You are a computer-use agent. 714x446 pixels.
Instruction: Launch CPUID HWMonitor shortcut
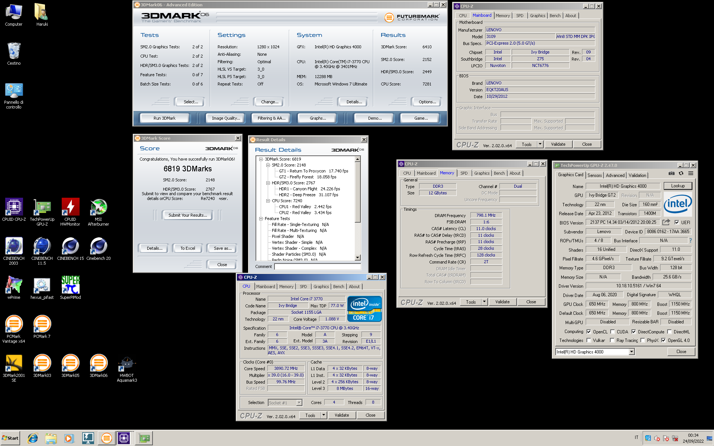click(x=70, y=213)
